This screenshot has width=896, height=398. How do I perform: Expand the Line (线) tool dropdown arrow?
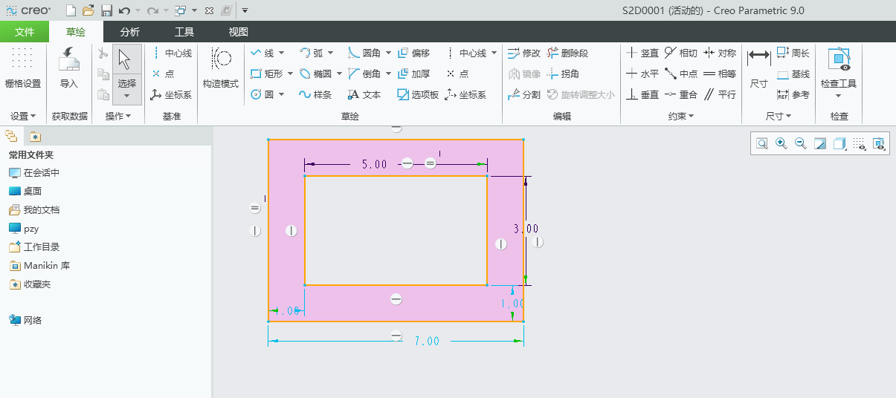click(282, 53)
